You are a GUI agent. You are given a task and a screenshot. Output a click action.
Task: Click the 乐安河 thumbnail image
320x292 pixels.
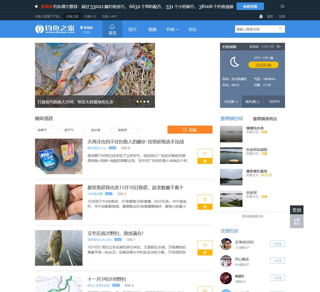[x=231, y=199]
